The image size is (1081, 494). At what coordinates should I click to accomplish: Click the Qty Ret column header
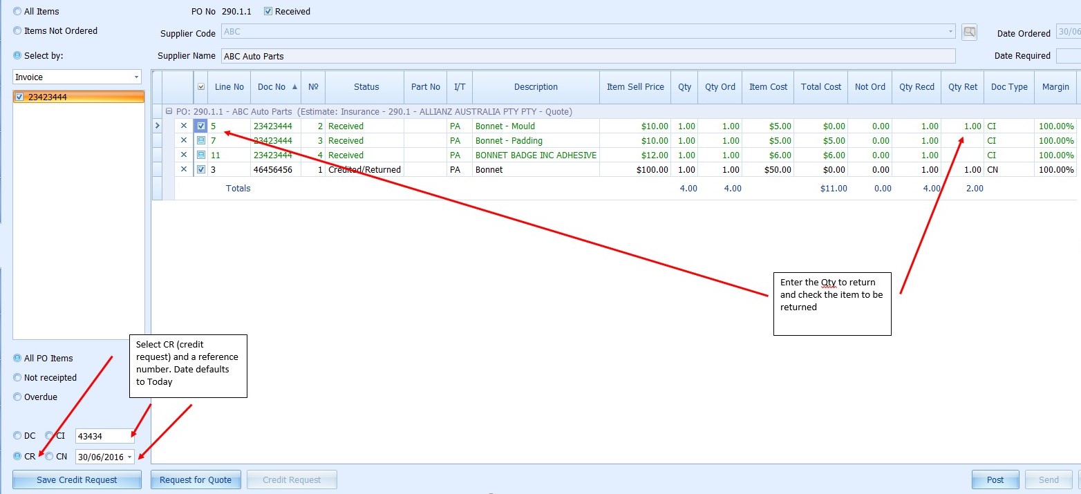[963, 87]
